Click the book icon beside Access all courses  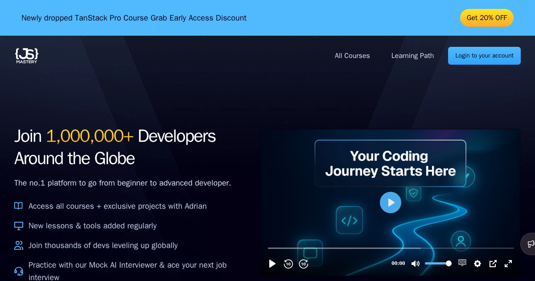tap(18, 206)
